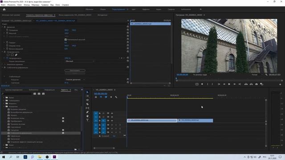Select the second clip on track V1
Image resolution: width=285 pixels, height=160 pixels.
point(195,120)
